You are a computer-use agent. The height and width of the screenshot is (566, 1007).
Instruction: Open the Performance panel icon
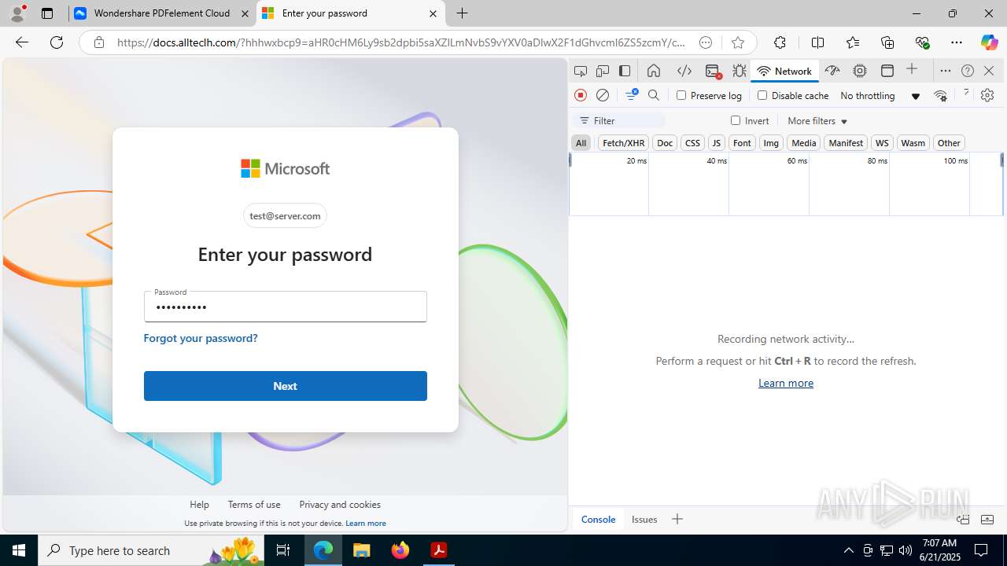click(832, 71)
